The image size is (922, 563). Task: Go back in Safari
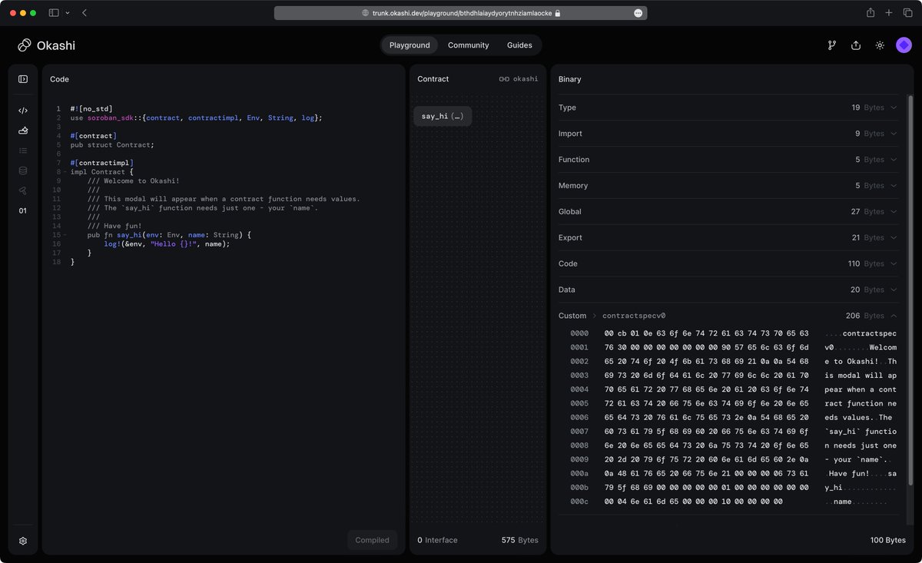point(84,13)
